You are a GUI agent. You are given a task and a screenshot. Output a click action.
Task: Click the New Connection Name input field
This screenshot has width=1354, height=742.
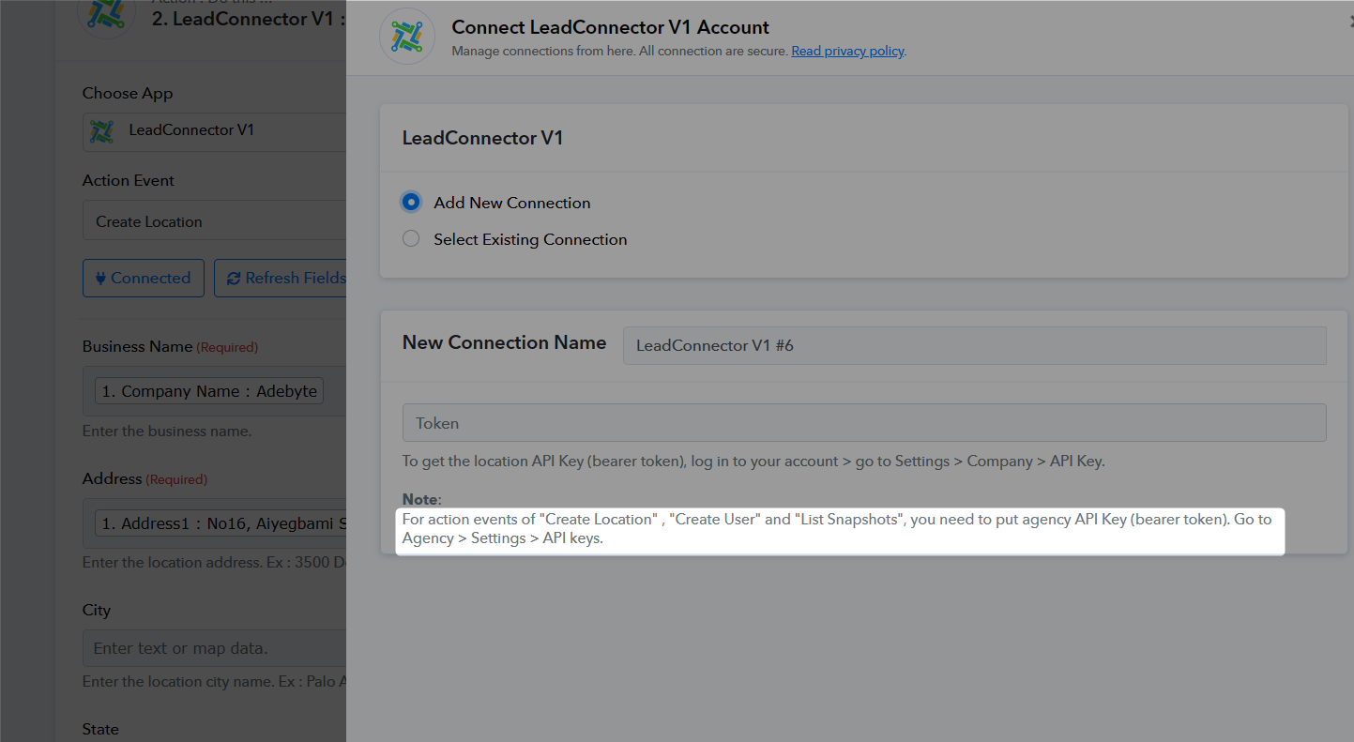coord(974,345)
